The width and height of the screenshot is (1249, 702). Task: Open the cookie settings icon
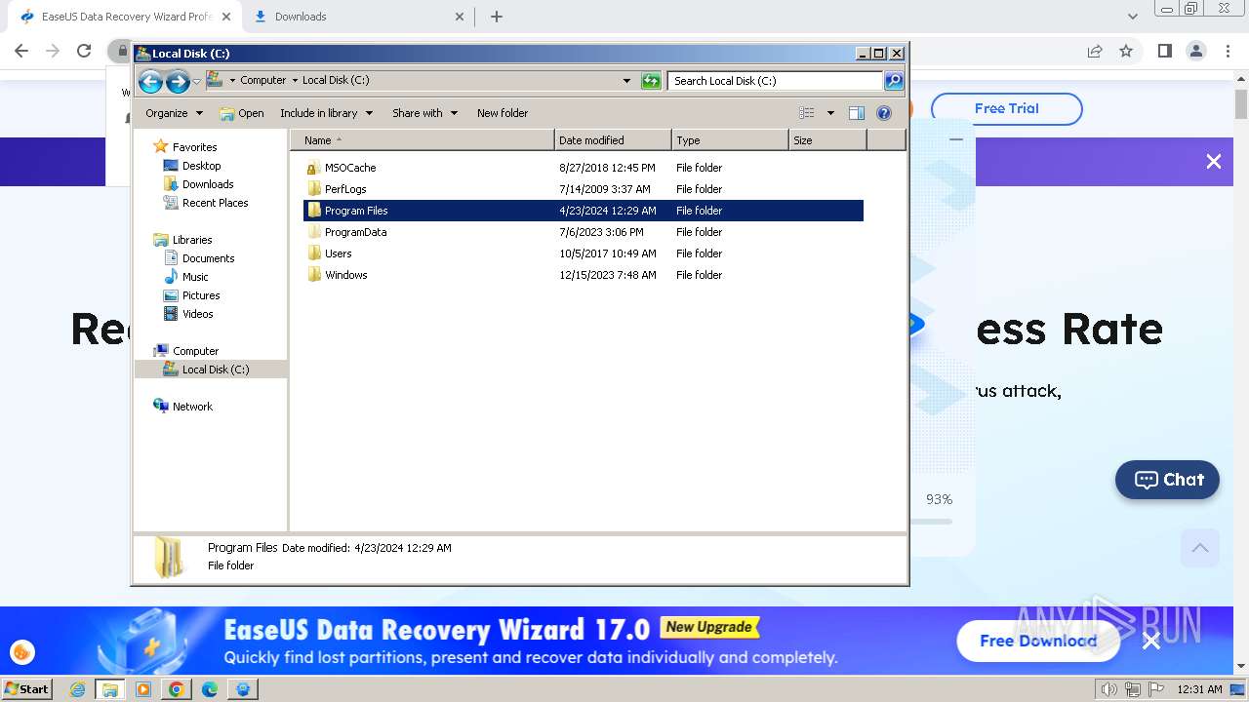22,652
